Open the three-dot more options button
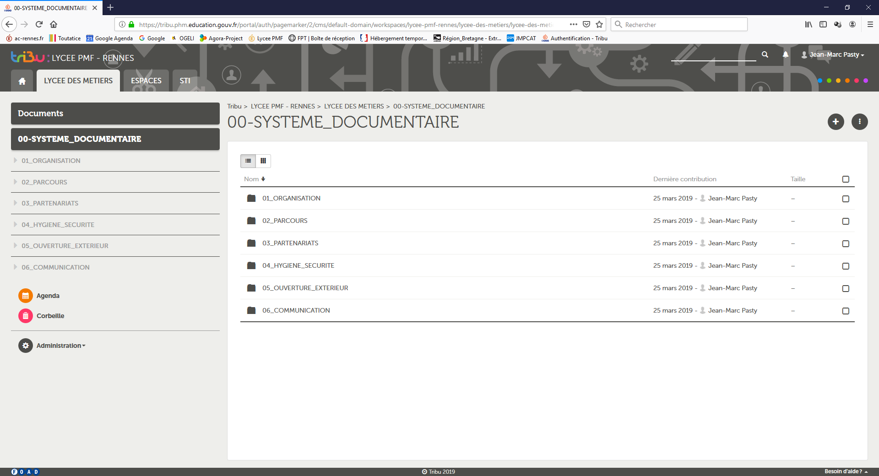 click(x=859, y=122)
